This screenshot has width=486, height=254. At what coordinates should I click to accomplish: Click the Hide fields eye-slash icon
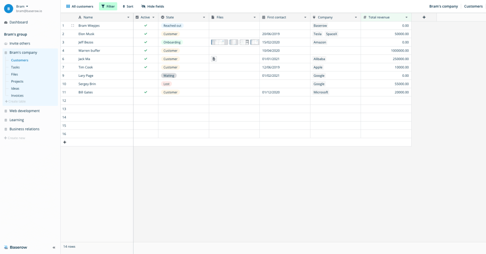pos(144,7)
